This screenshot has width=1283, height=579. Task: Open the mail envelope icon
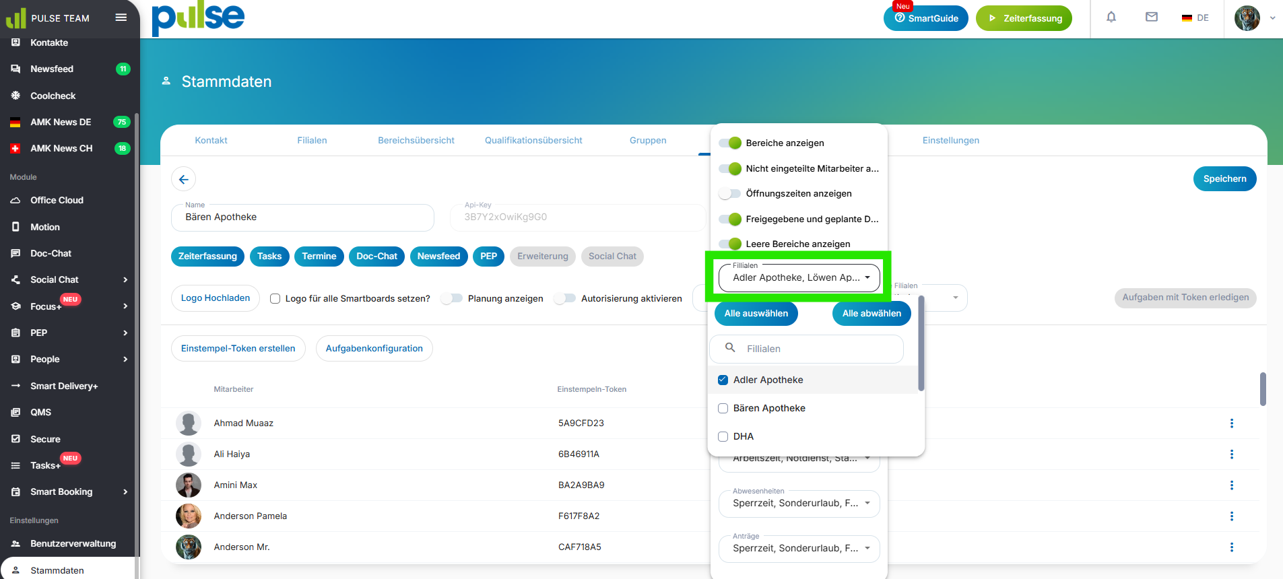coord(1152,18)
